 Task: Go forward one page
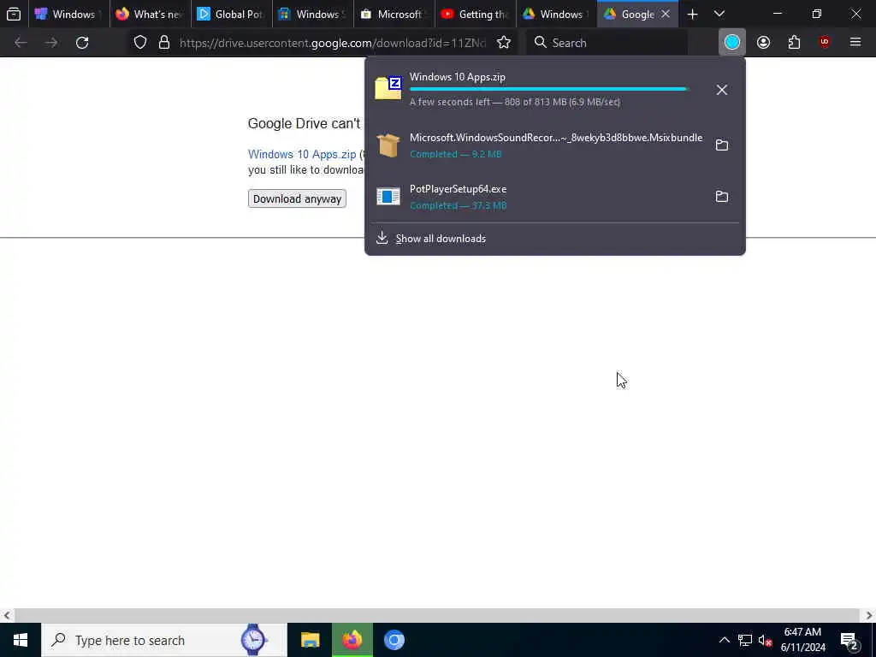pos(51,43)
